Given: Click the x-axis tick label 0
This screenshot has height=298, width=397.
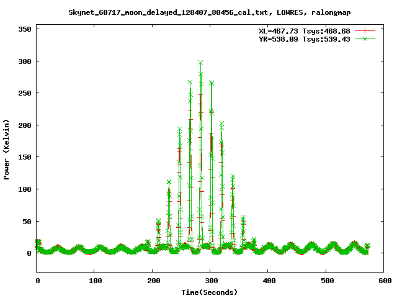Looking at the screenshot, I should click(38, 281).
